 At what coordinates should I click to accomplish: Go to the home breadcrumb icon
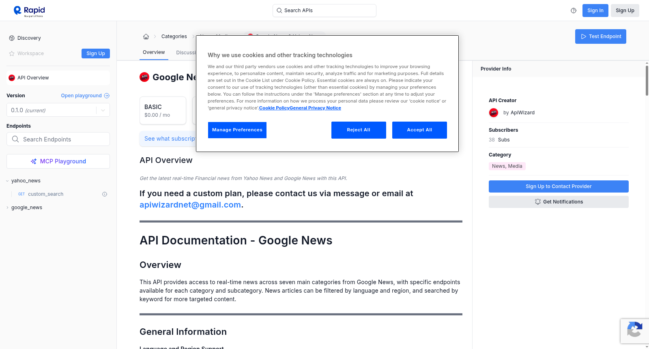click(146, 36)
